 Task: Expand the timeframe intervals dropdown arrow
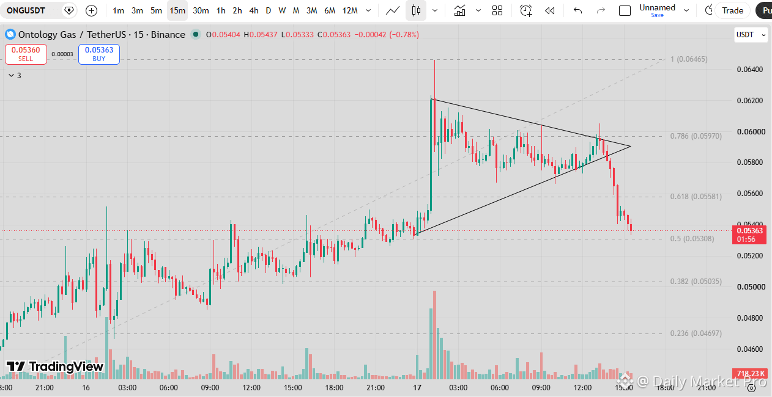[x=368, y=10]
